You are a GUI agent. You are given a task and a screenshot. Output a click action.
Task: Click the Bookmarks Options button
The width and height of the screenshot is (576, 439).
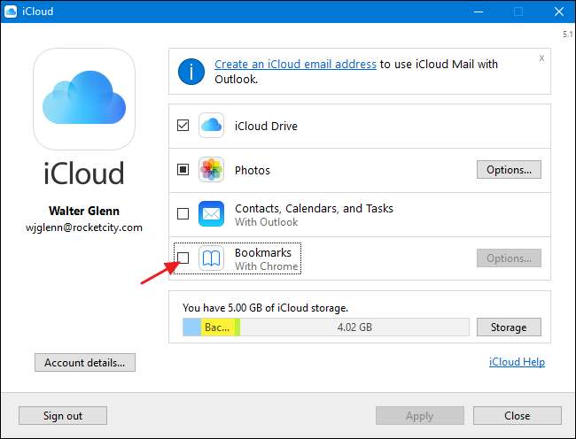509,258
